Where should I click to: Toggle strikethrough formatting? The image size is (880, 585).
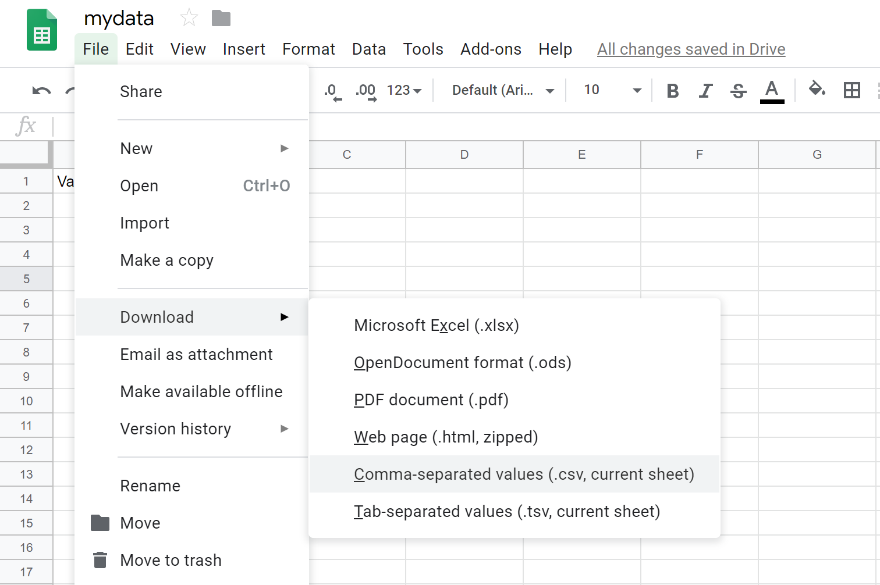pyautogui.click(x=739, y=91)
